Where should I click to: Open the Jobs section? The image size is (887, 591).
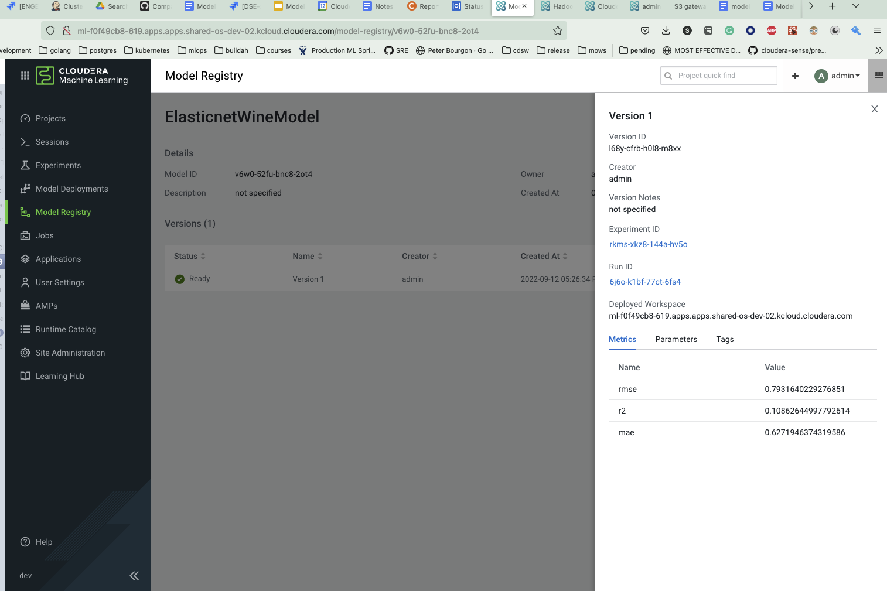pos(45,235)
